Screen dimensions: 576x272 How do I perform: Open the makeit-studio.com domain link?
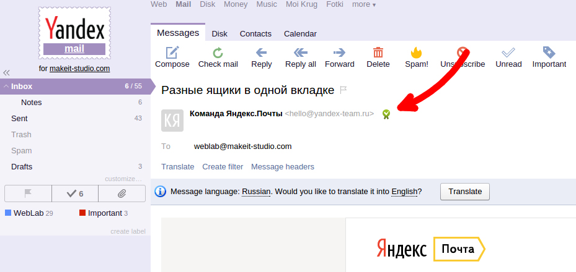(x=80, y=69)
